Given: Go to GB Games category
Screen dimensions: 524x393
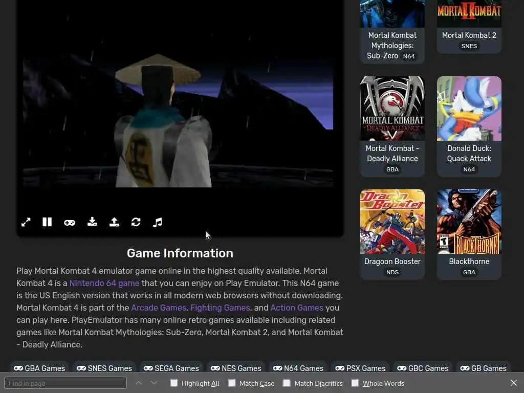Looking at the screenshot, I should tap(483, 368).
